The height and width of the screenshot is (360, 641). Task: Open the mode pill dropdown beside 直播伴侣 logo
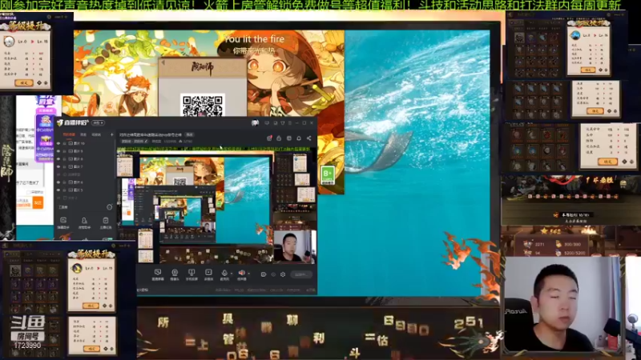coord(98,123)
